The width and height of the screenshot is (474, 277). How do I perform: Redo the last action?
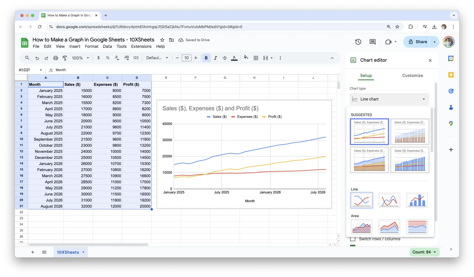[46, 58]
